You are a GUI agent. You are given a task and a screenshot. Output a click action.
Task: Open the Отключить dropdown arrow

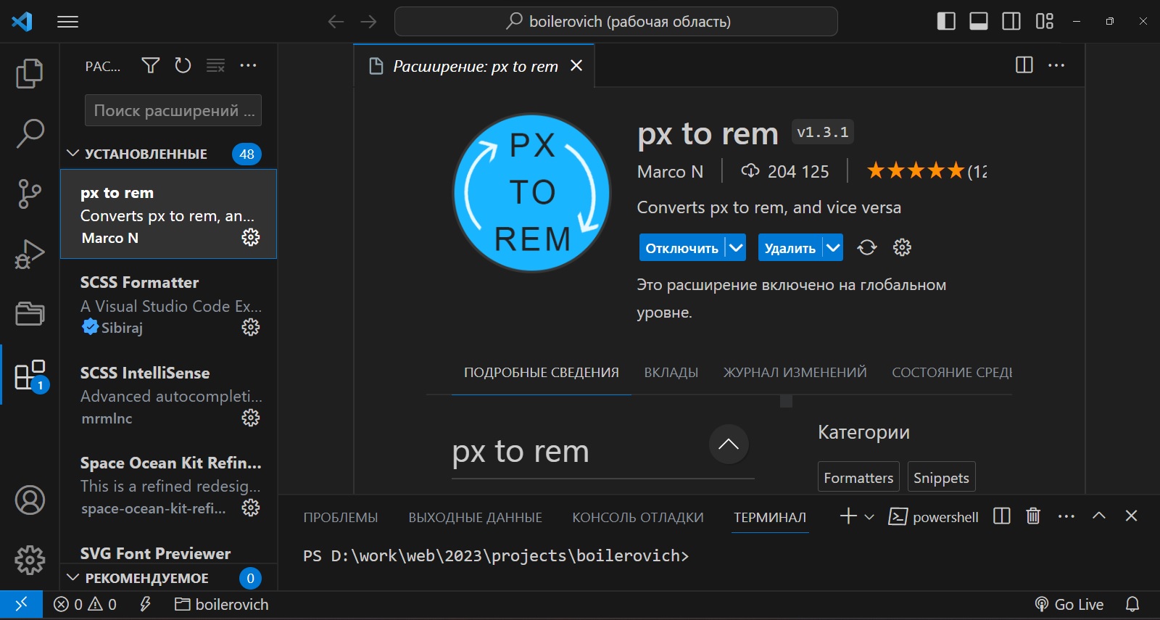[736, 248]
